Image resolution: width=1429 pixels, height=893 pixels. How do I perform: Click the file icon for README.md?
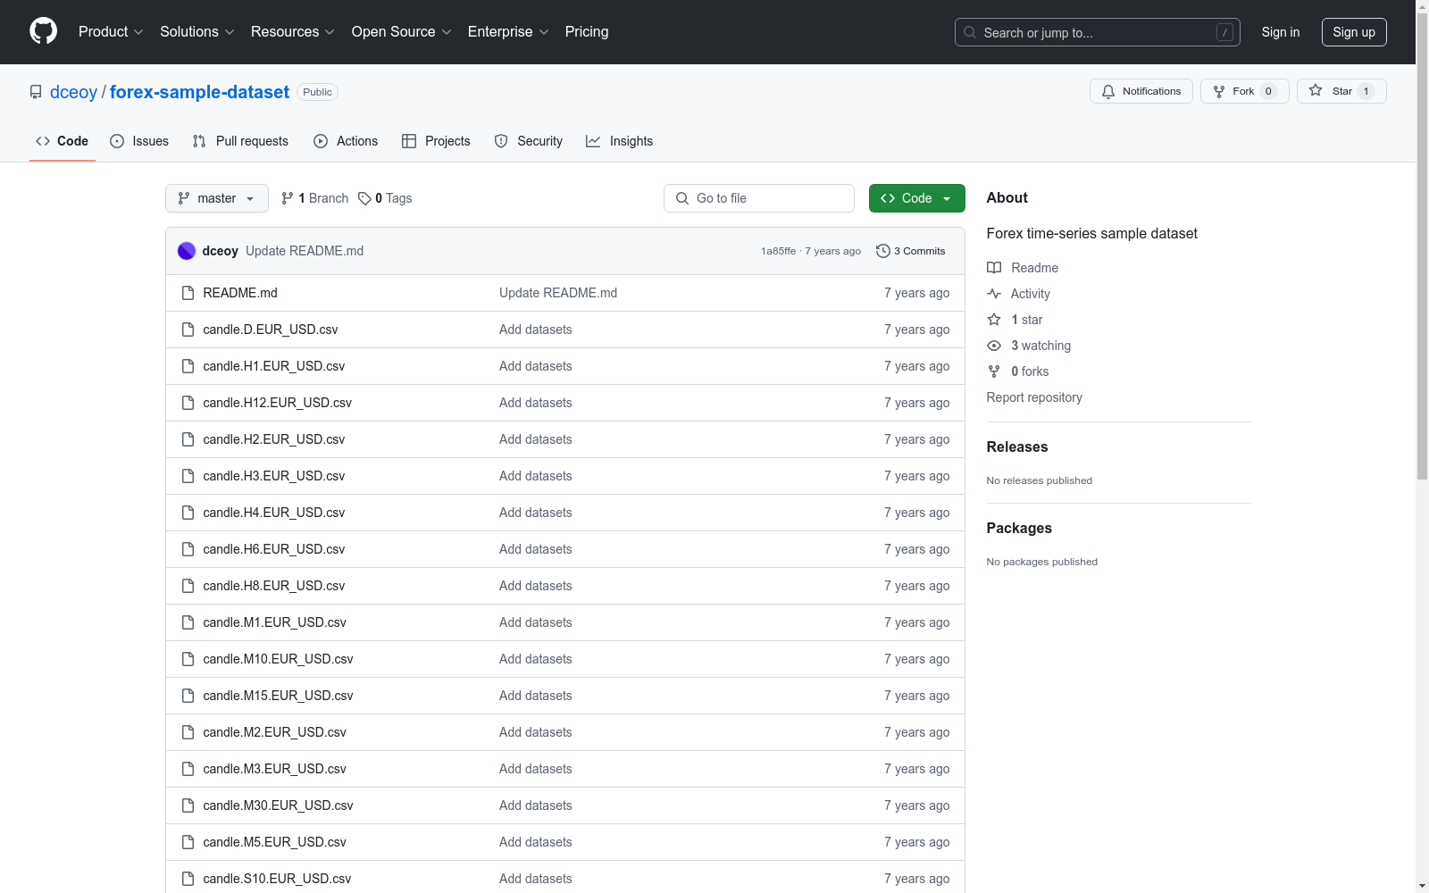pos(188,293)
